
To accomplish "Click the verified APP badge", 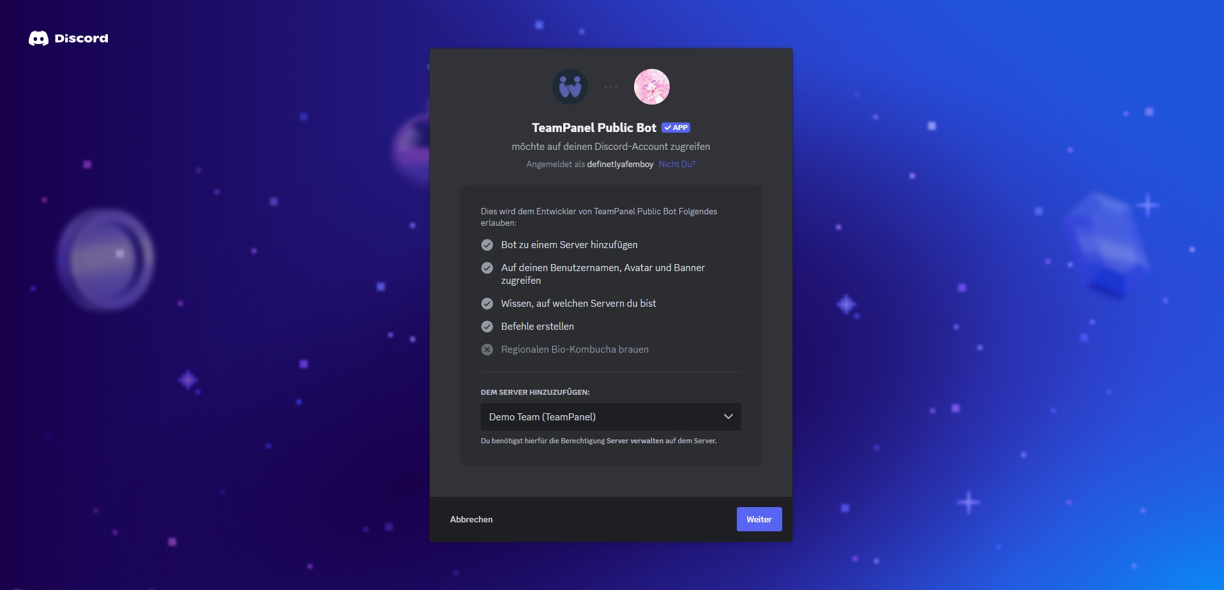I will [676, 128].
